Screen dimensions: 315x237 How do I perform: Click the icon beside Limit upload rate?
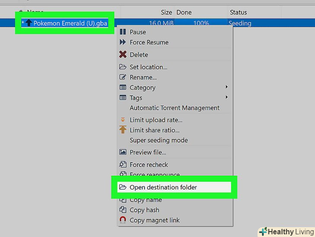(123, 120)
